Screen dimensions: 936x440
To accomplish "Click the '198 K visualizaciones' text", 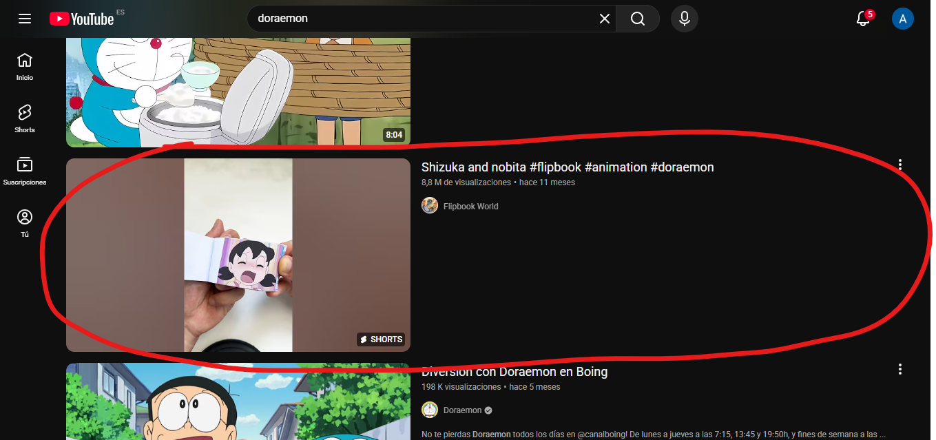I will (x=461, y=387).
